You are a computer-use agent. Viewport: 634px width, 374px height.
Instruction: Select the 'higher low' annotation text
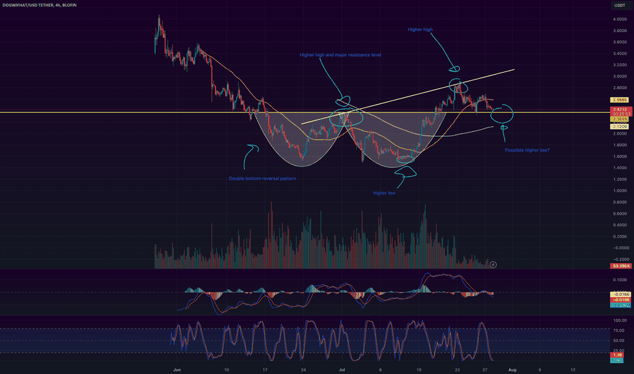(384, 193)
